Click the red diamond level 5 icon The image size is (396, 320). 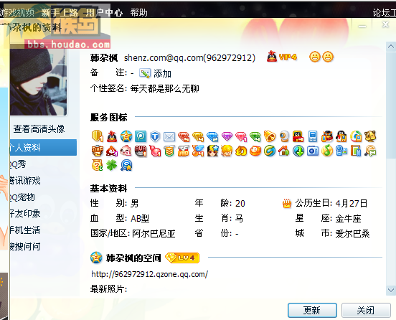point(184,136)
